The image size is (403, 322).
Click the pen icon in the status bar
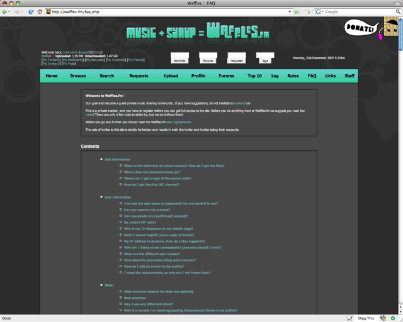(x=350, y=318)
